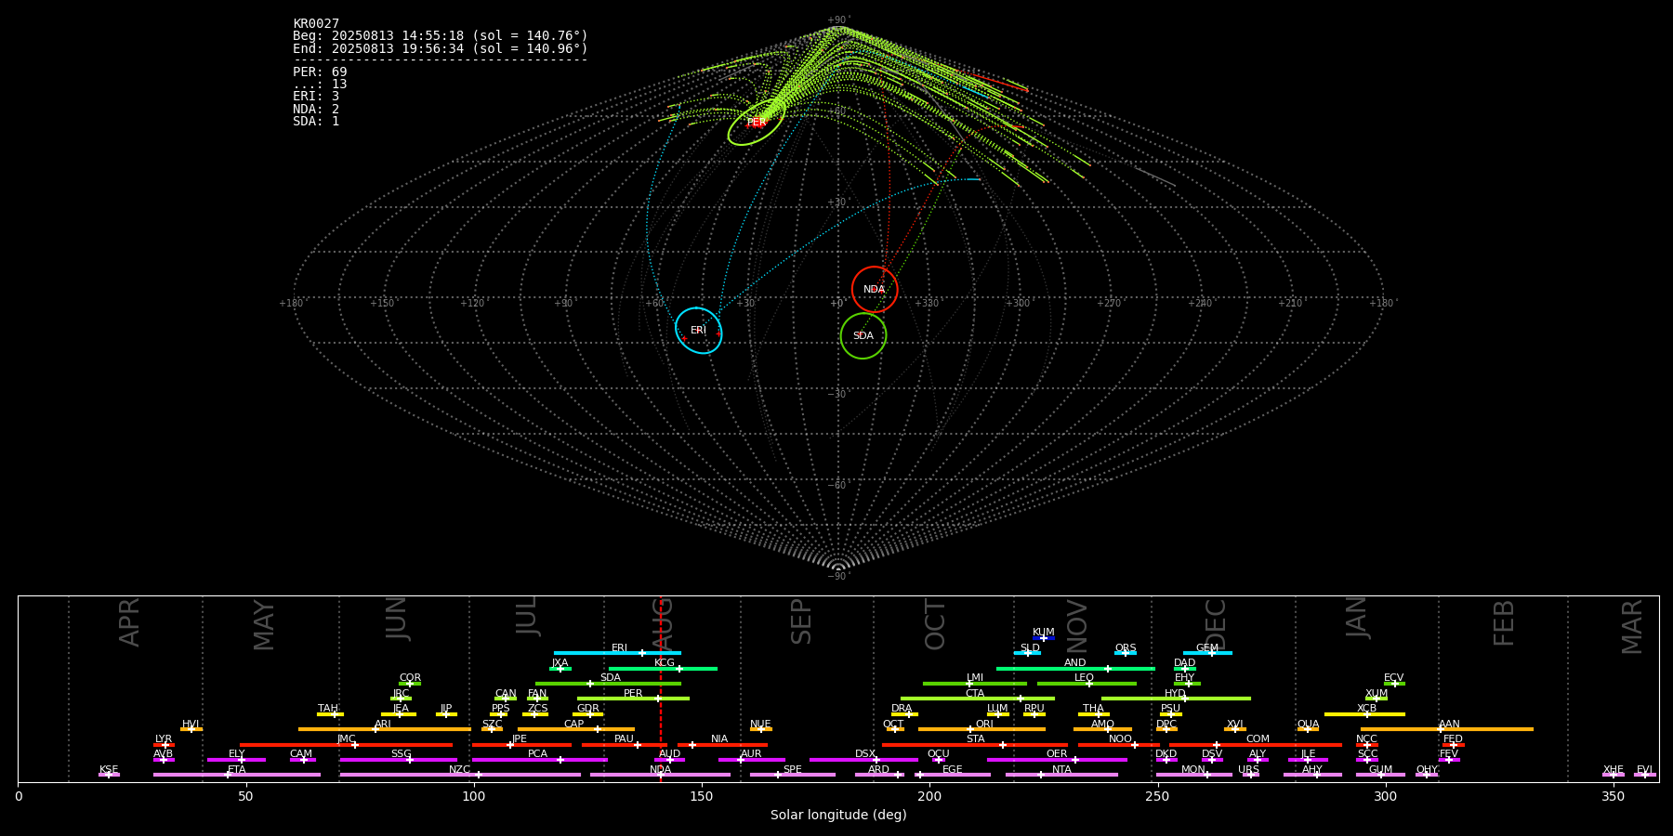Click the ORS shower label in timeline

pyautogui.click(x=1126, y=647)
